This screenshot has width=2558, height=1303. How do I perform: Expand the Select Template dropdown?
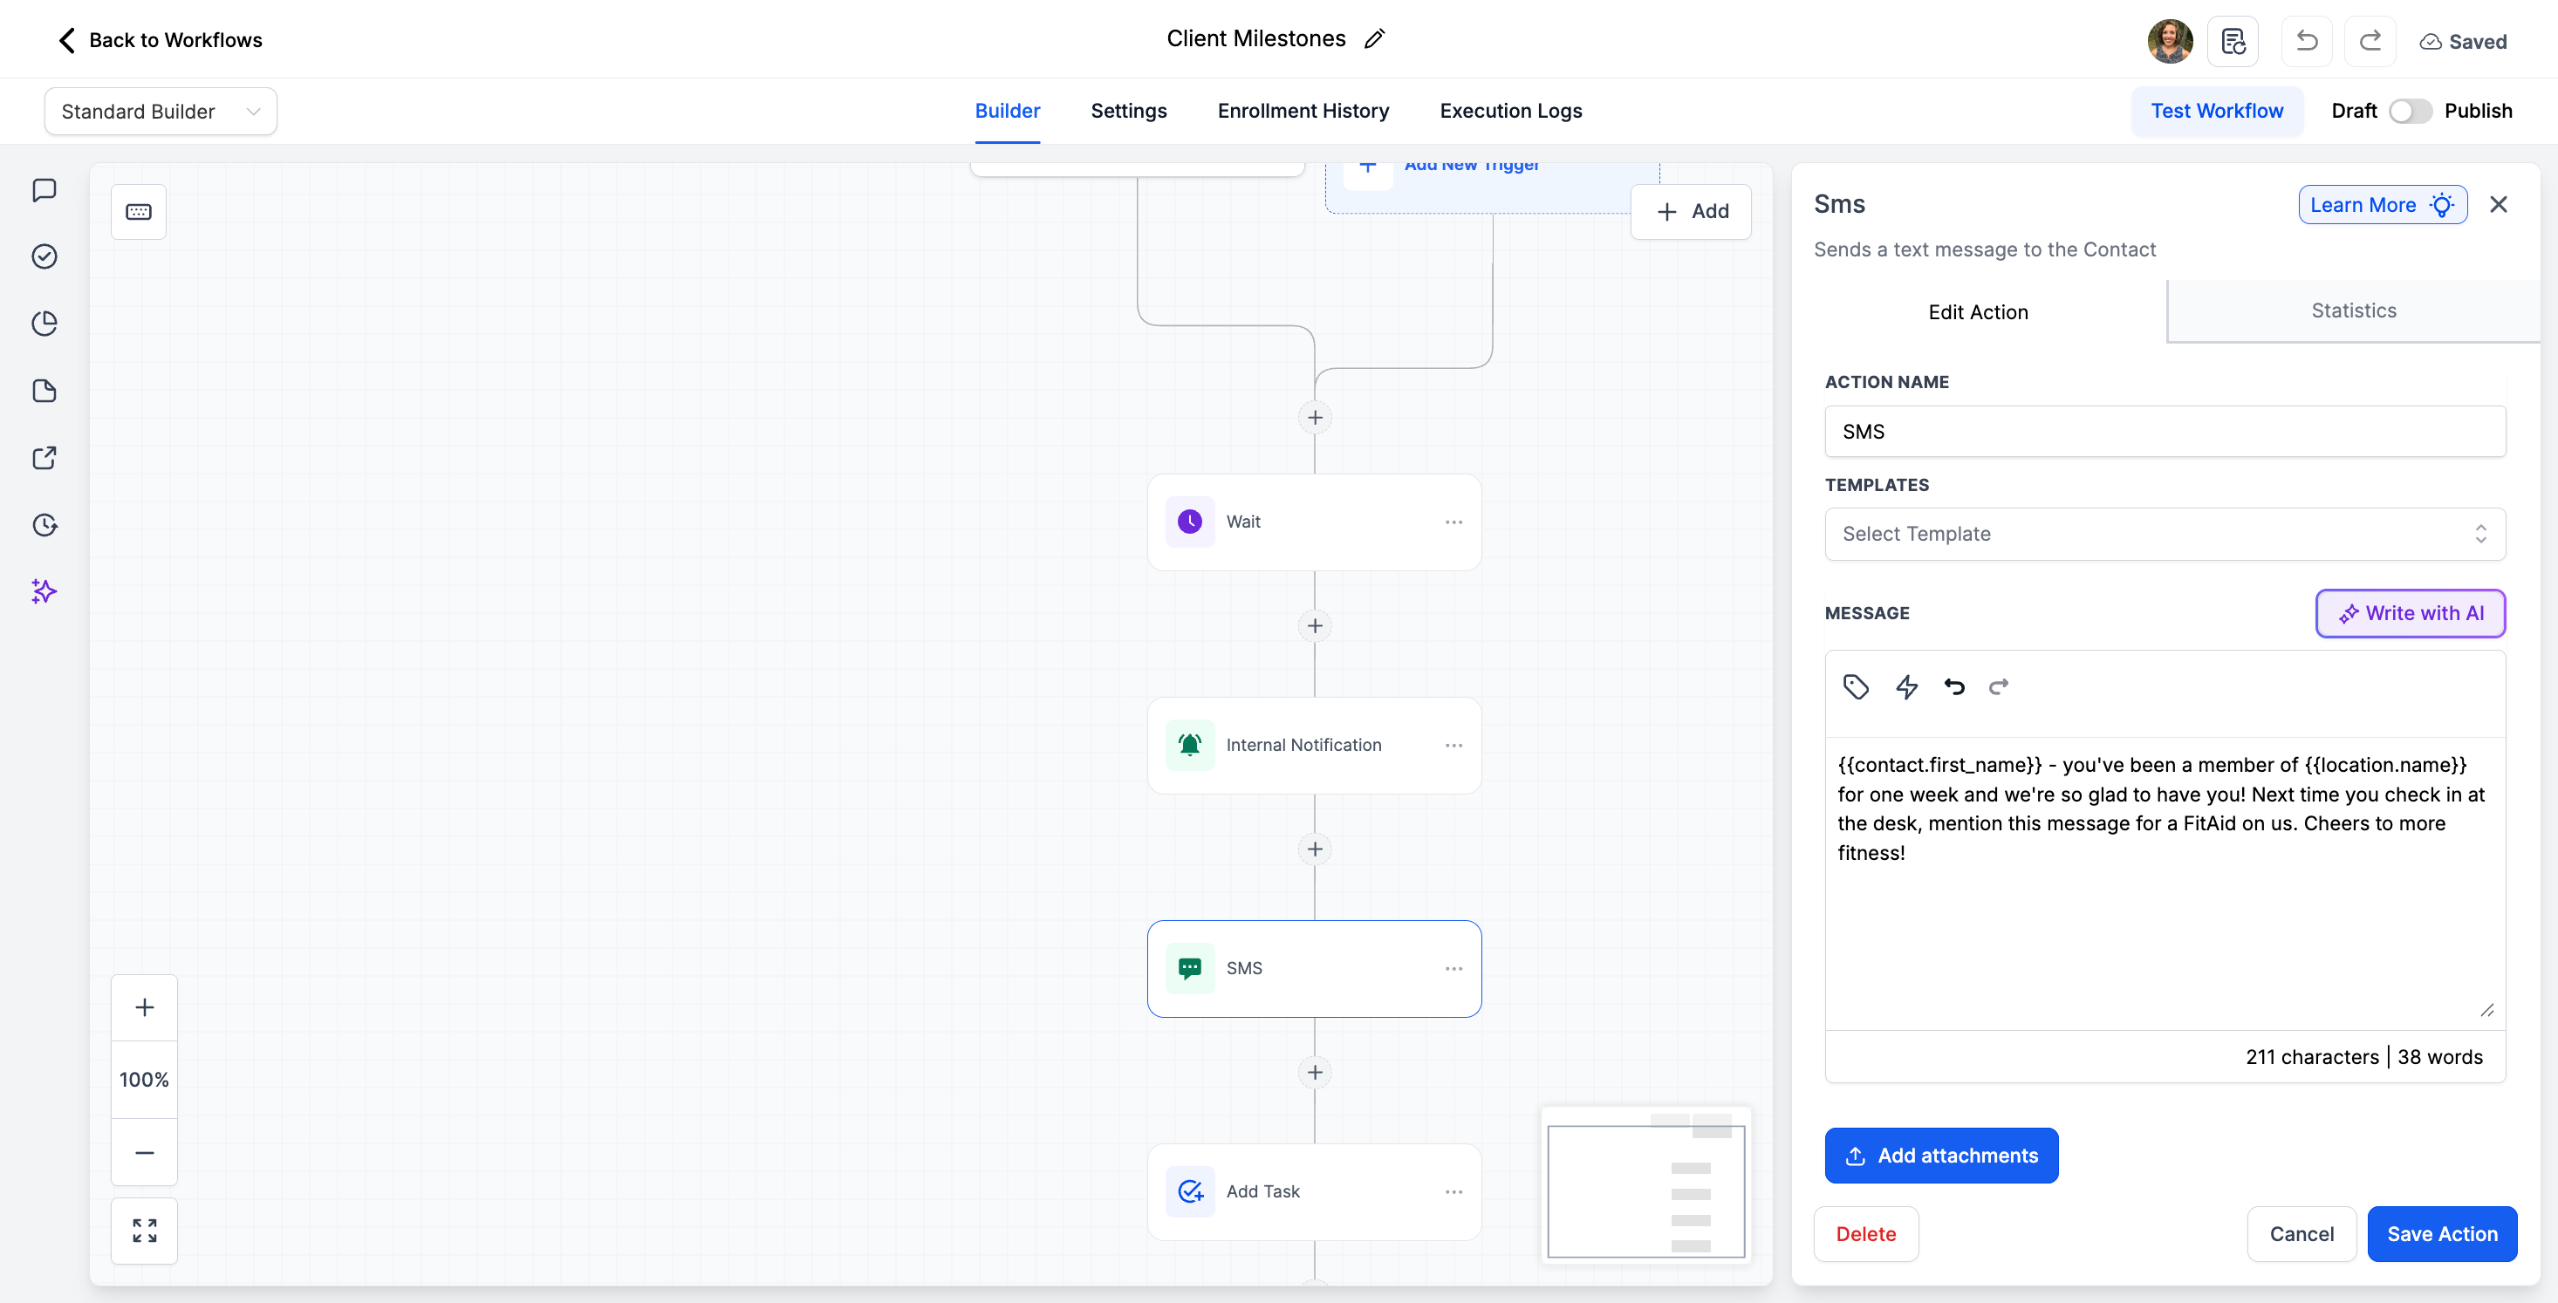[2164, 534]
